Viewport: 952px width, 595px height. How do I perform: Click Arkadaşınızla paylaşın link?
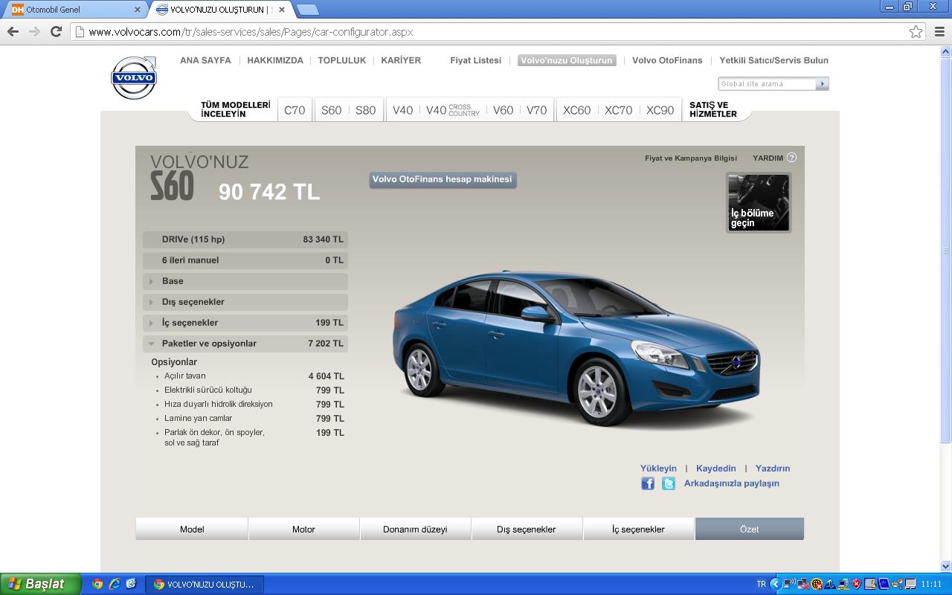(x=732, y=483)
